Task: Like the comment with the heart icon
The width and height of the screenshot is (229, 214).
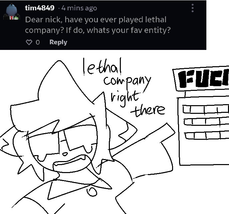Action: click(29, 42)
